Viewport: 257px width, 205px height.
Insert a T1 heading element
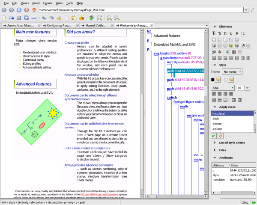[214, 33]
